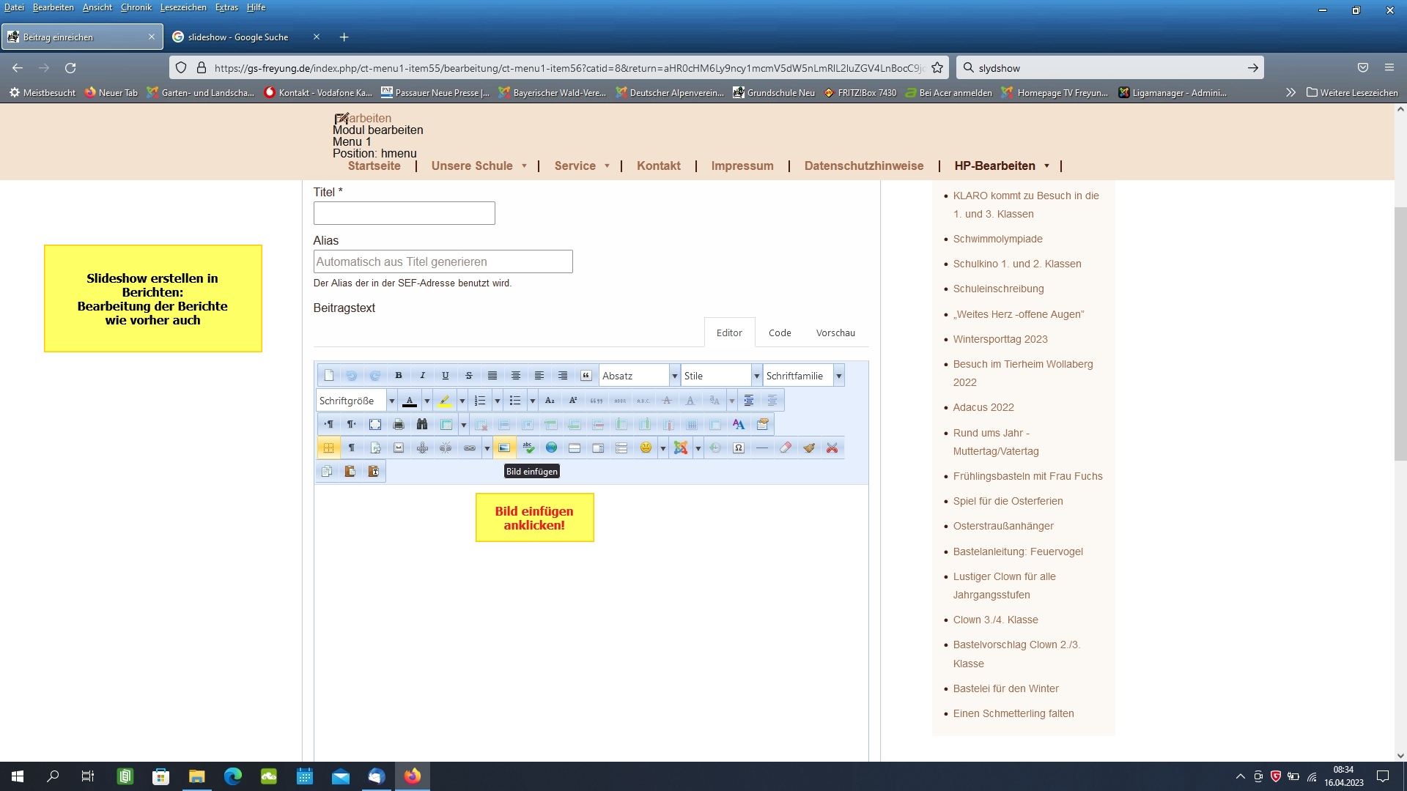Click the spellcheck abc icon
This screenshot has width=1407, height=791.
click(x=528, y=448)
